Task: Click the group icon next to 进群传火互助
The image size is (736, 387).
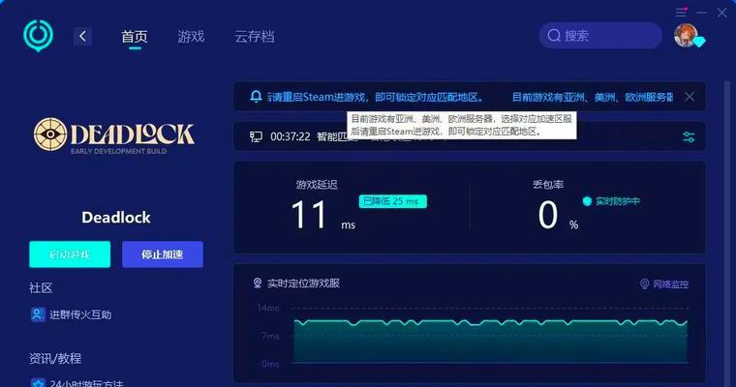Action: pos(38,314)
